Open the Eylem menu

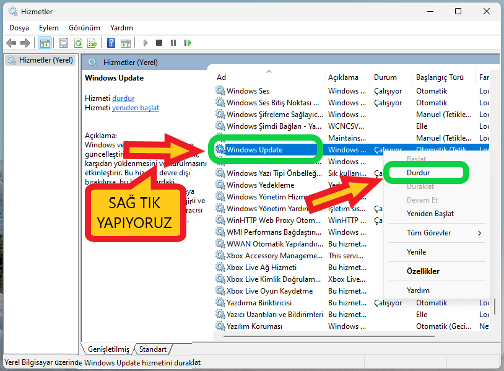[x=49, y=28]
